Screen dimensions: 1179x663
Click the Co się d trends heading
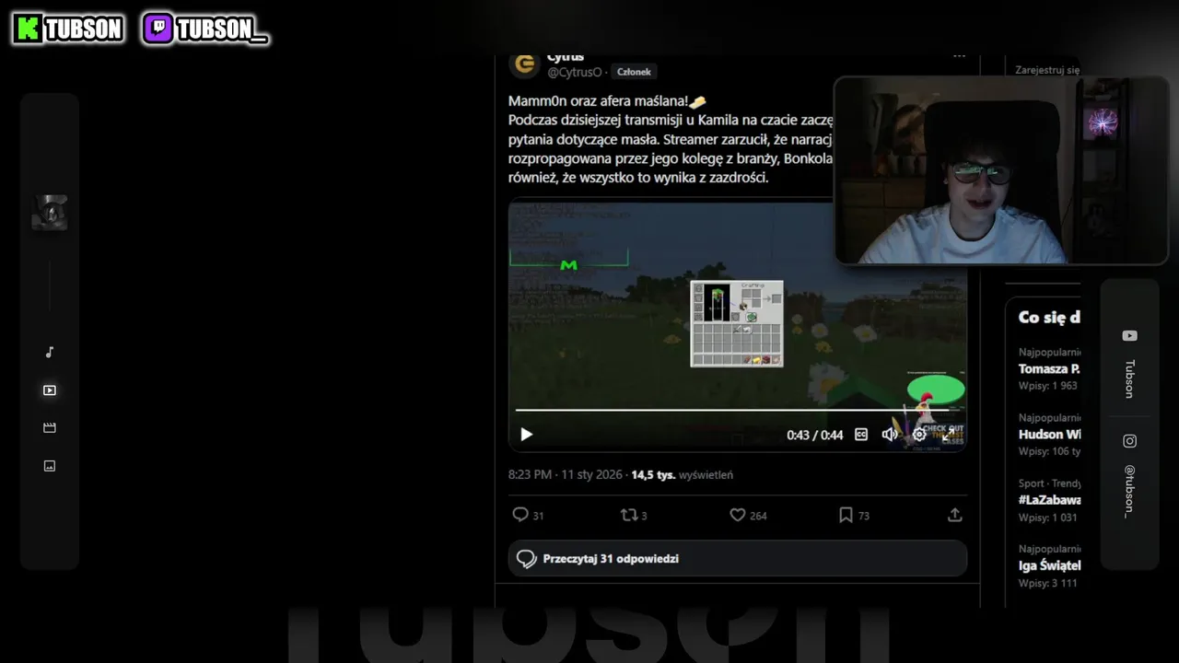1049,317
